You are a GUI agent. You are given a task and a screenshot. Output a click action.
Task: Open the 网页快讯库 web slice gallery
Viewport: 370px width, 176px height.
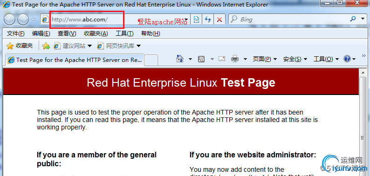(116, 46)
